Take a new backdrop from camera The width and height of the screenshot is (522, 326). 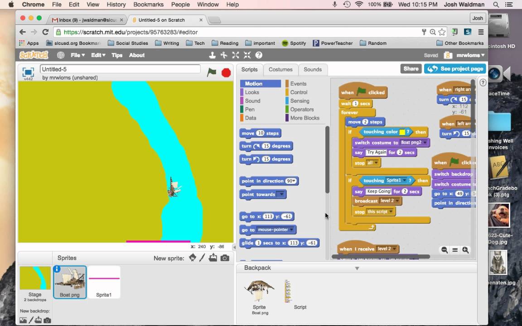47,321
